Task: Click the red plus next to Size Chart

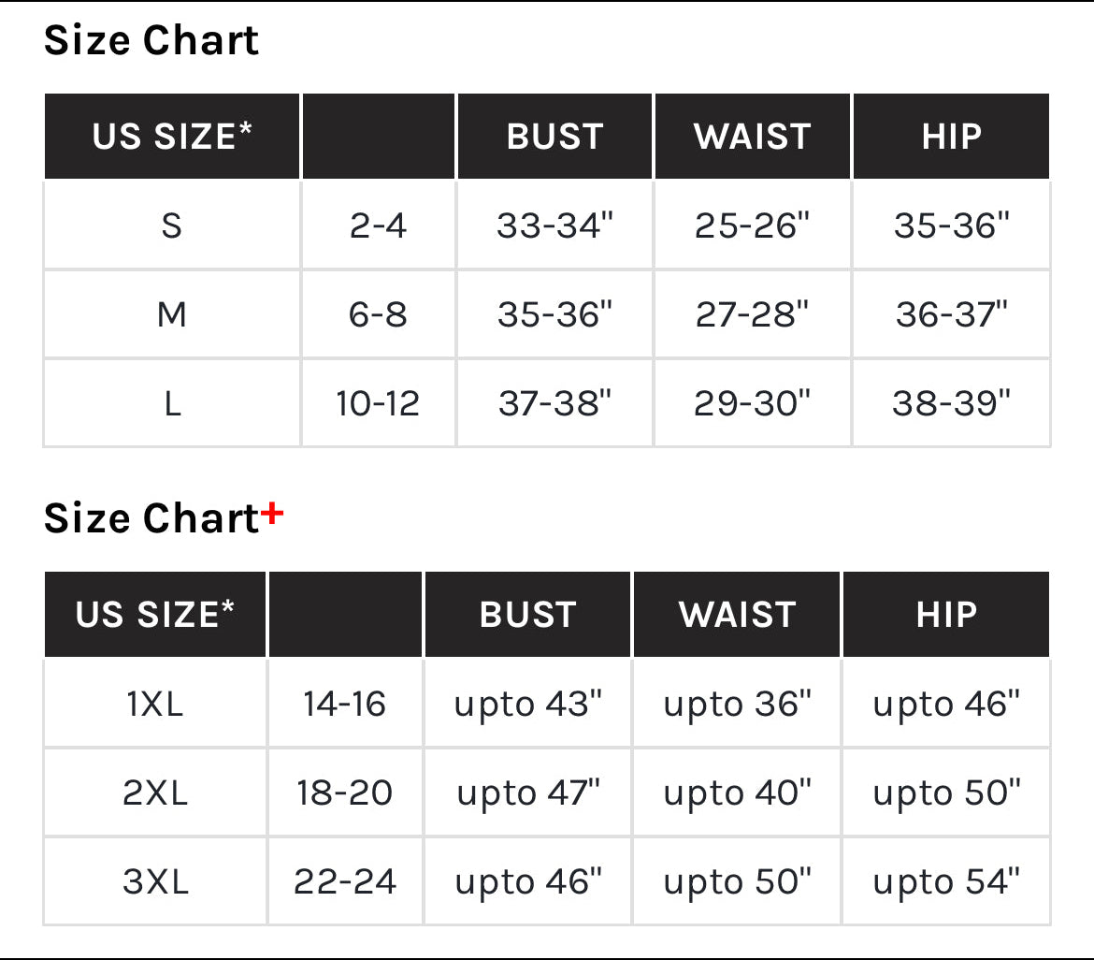Action: (271, 514)
